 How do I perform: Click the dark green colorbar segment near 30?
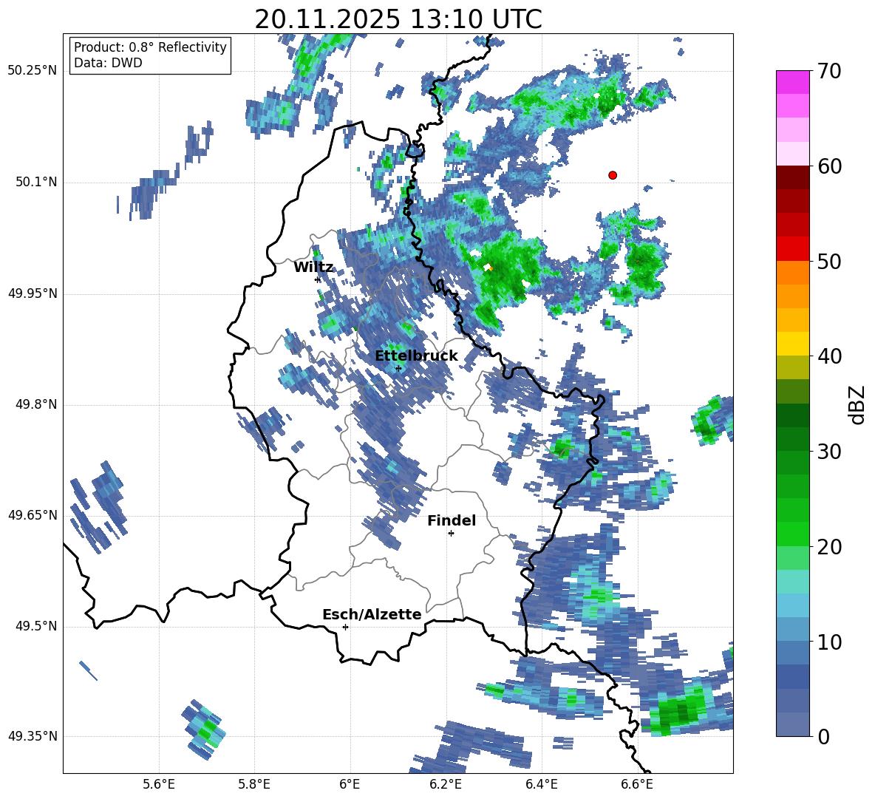793,439
